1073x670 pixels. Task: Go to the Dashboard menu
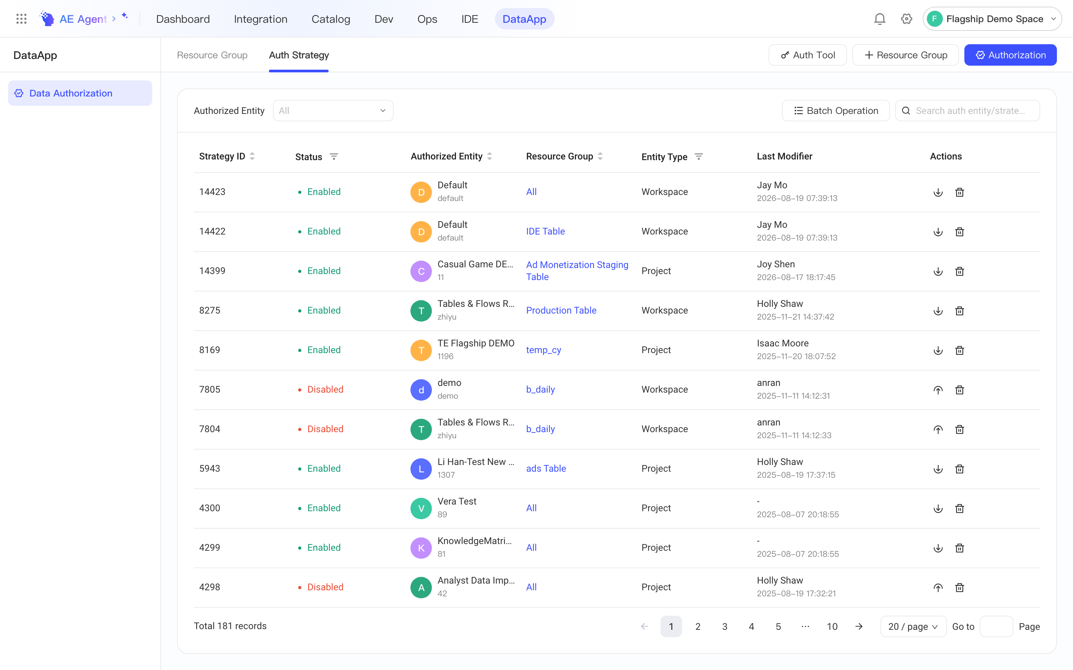coord(183,19)
